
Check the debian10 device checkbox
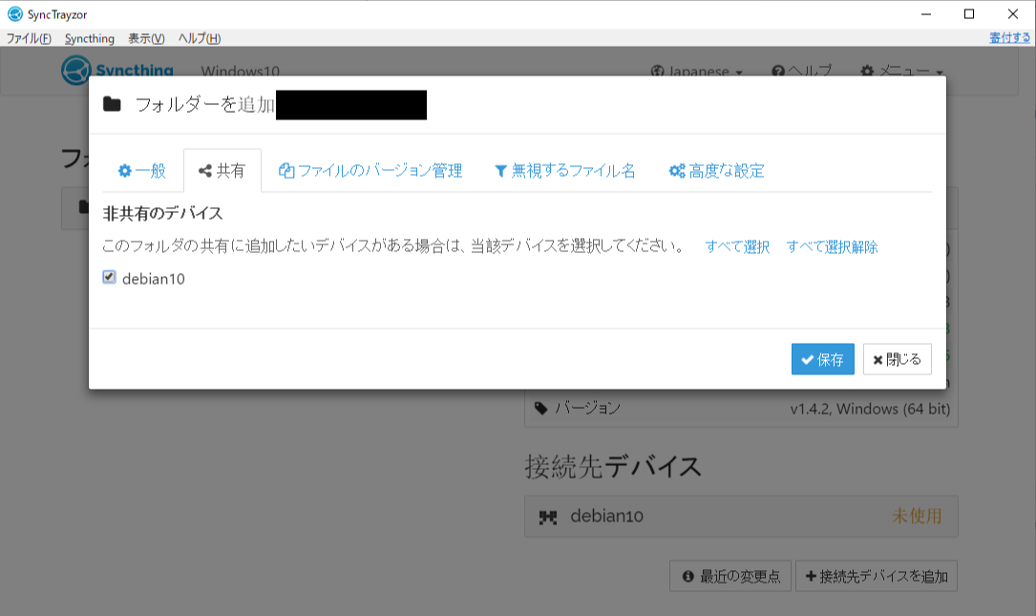click(110, 278)
